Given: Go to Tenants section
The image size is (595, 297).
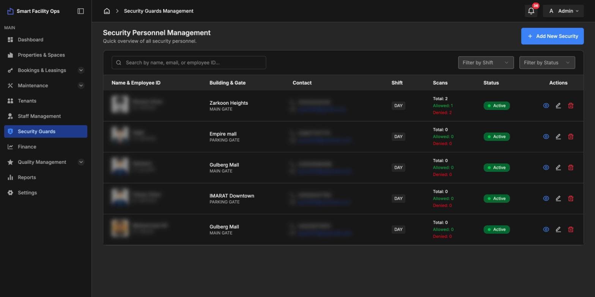Looking at the screenshot, I should coord(46,101).
